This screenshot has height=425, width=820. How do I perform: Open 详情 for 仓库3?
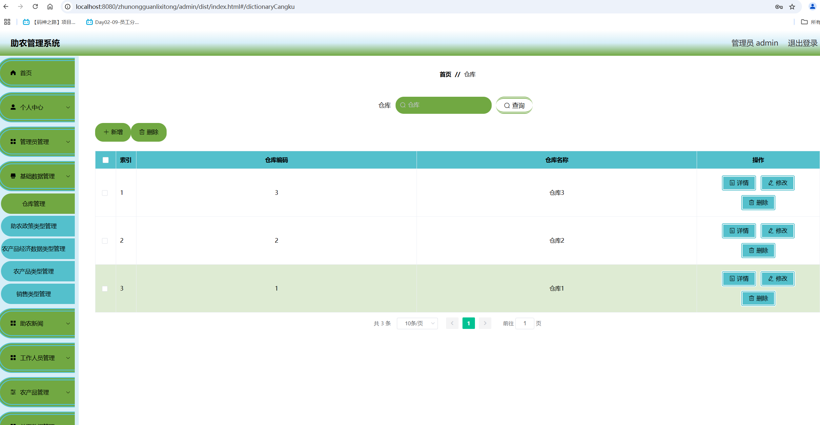click(739, 183)
